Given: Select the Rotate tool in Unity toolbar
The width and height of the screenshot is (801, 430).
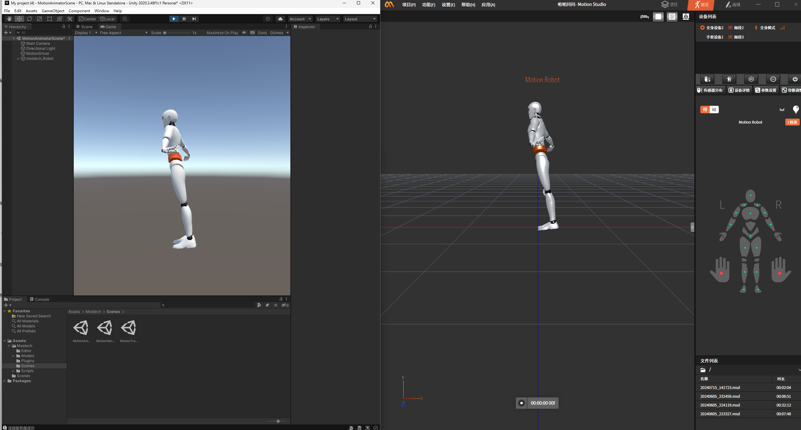Looking at the screenshot, I should click(29, 19).
